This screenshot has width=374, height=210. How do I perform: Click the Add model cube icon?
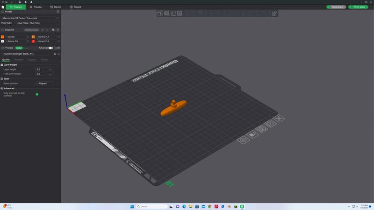(x=160, y=14)
